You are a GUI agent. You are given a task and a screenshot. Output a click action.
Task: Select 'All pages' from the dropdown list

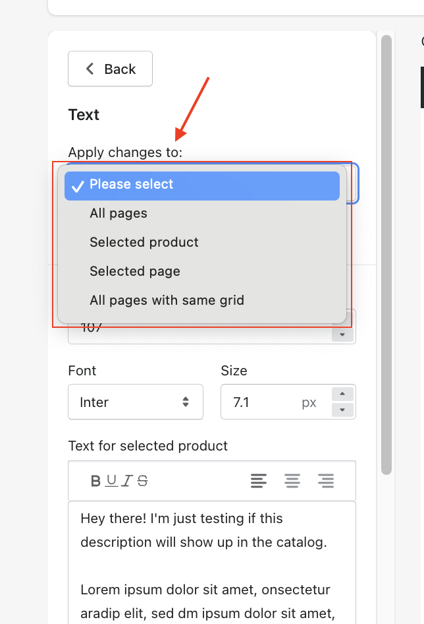[119, 214]
